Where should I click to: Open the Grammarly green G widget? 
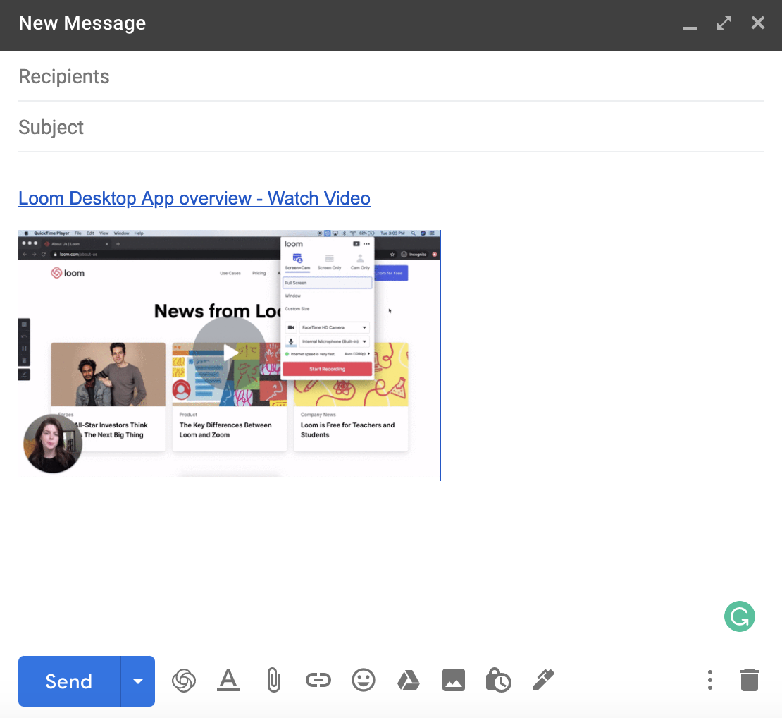[739, 616]
